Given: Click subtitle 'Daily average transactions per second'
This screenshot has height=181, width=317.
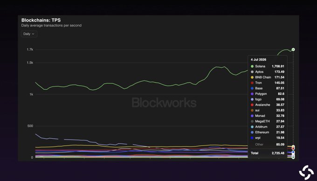Looking at the screenshot, I should coord(51,26).
